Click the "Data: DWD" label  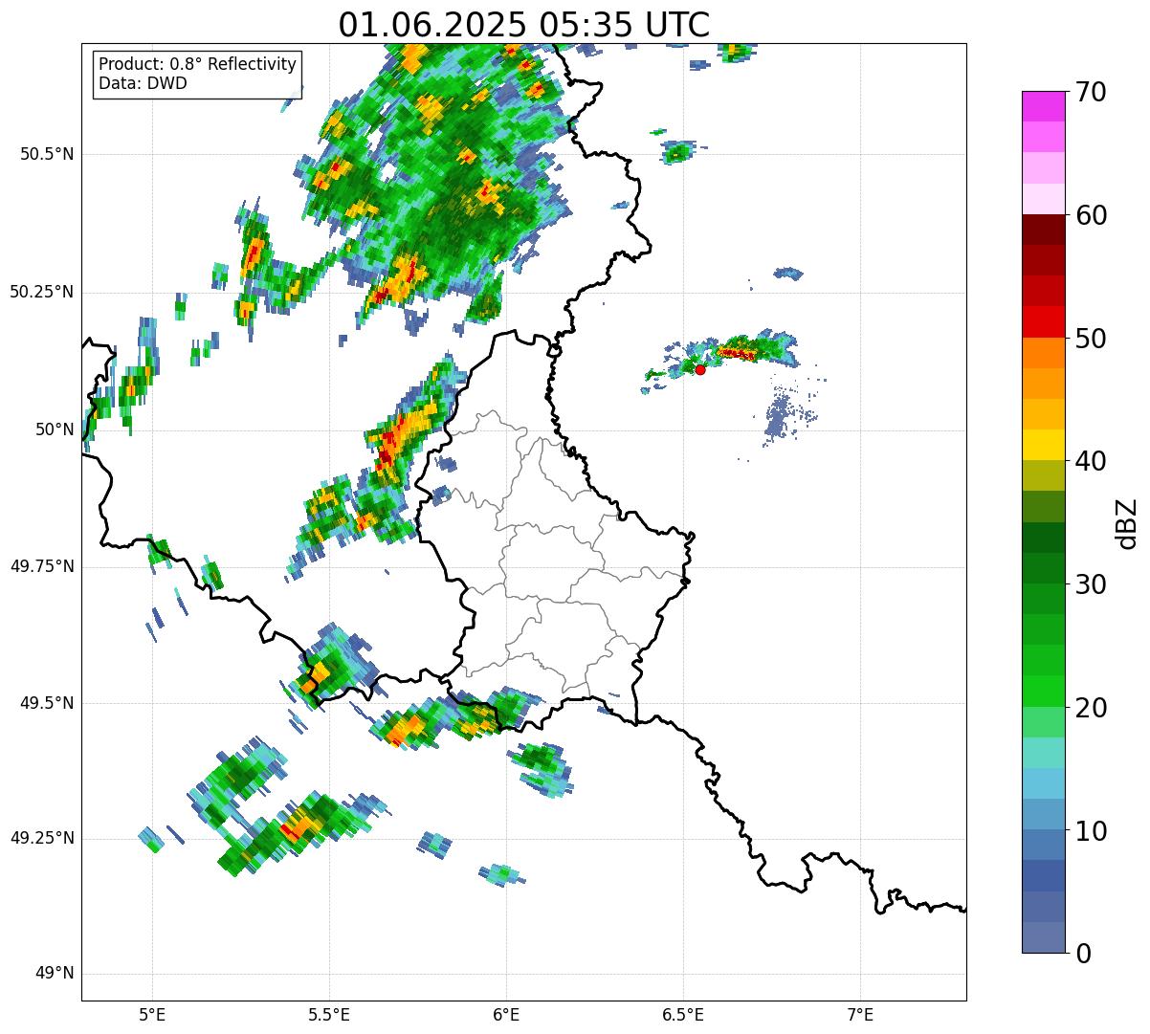click(x=143, y=83)
